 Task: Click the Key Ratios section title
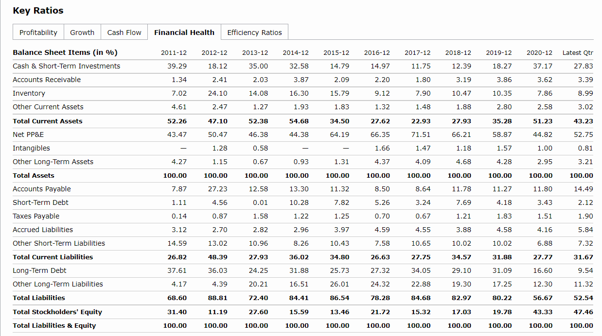point(38,11)
